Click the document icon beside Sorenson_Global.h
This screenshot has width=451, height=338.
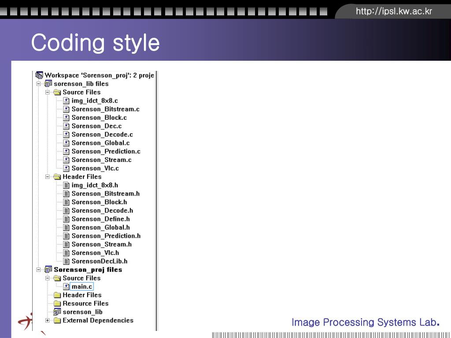click(x=67, y=228)
